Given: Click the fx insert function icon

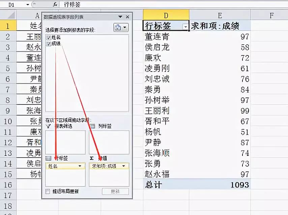Looking at the screenshot, I should point(55,5).
